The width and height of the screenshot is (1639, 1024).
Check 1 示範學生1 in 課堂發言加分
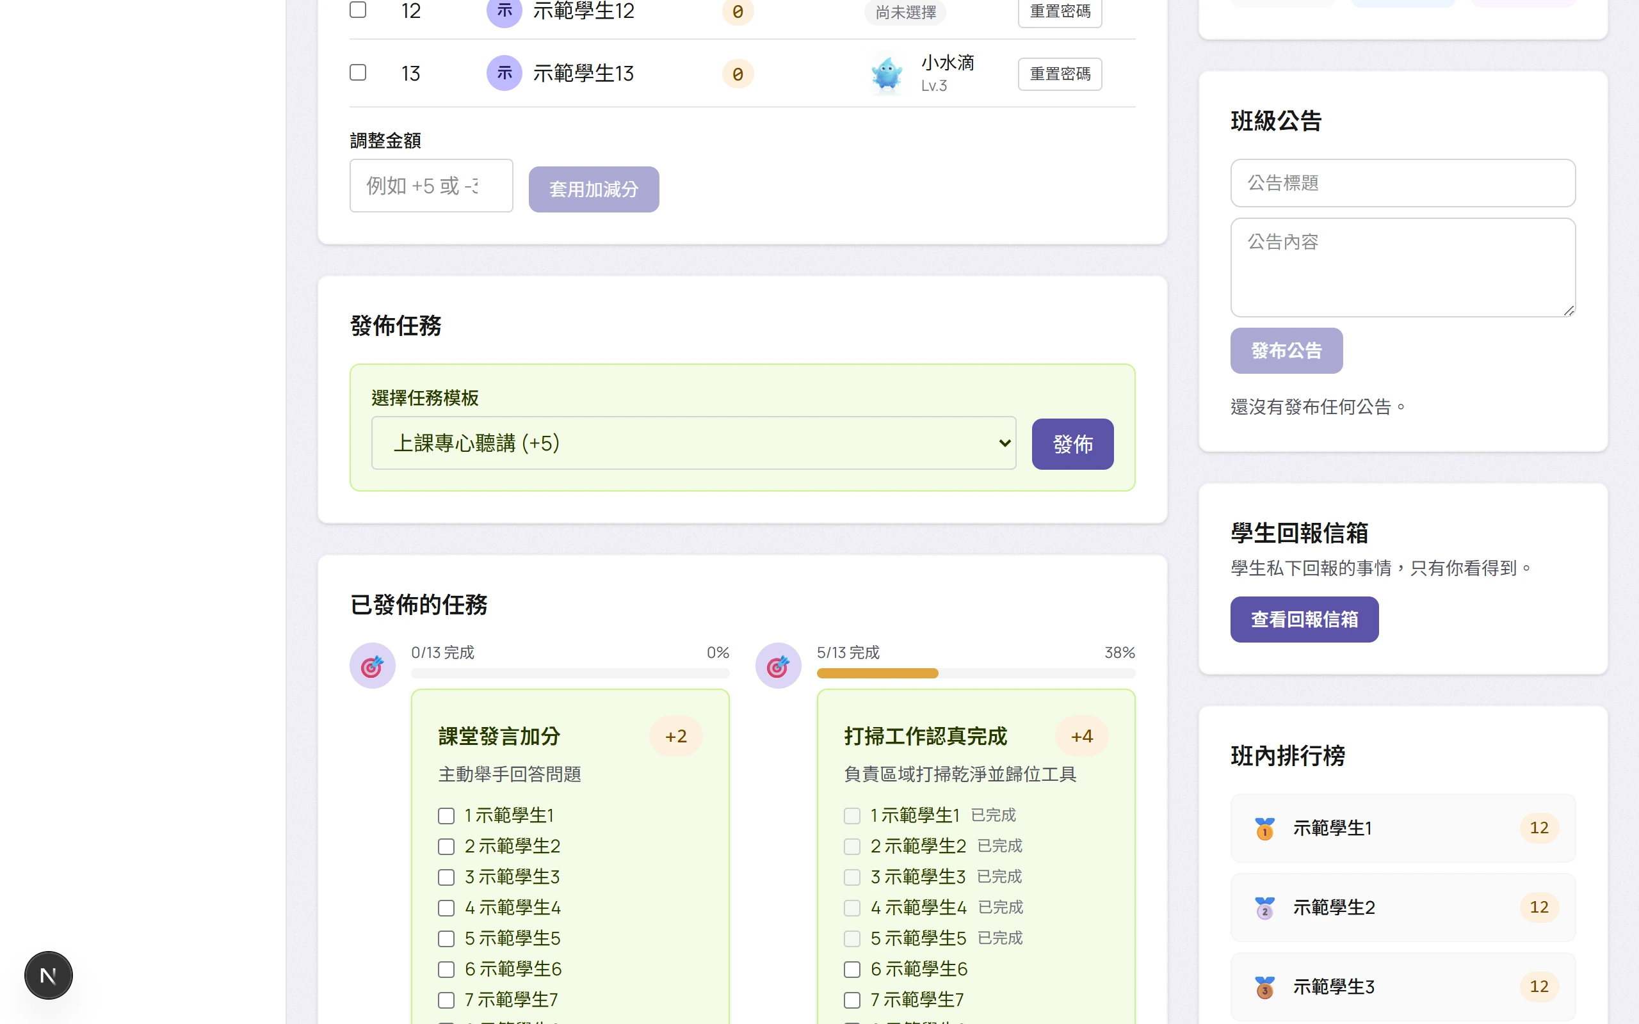pyautogui.click(x=446, y=816)
